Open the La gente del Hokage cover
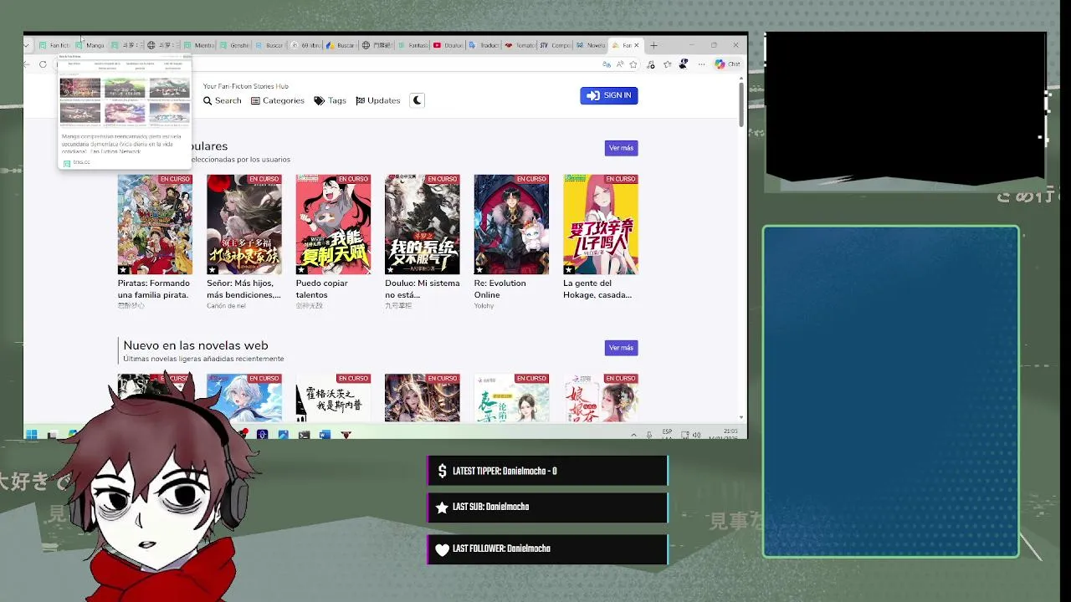 click(x=601, y=224)
